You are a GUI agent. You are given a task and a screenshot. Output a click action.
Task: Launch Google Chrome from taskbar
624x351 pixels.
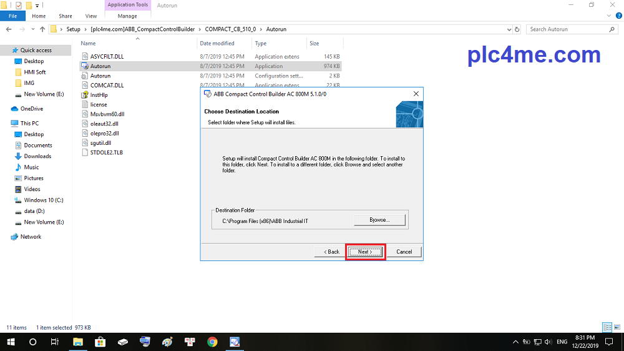point(212,342)
